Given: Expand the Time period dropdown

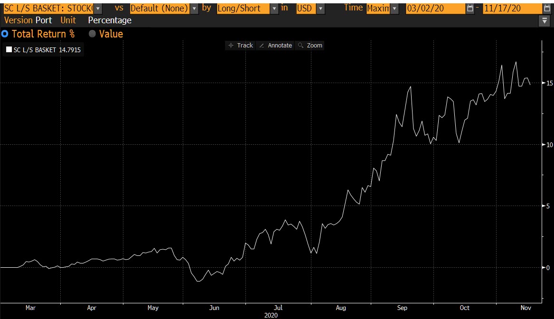Looking at the screenshot, I should pos(395,9).
